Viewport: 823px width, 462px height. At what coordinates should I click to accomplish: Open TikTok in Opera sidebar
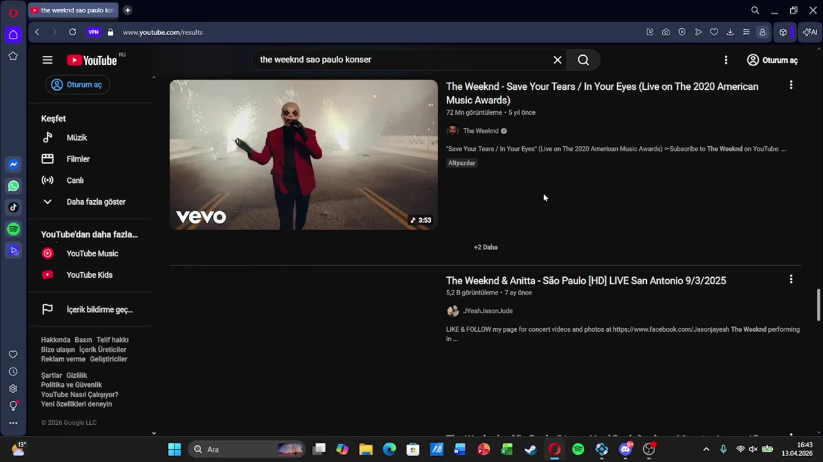(14, 207)
